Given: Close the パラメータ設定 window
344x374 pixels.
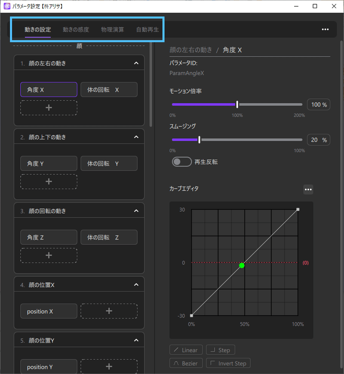Looking at the screenshot, I should coord(334,6).
